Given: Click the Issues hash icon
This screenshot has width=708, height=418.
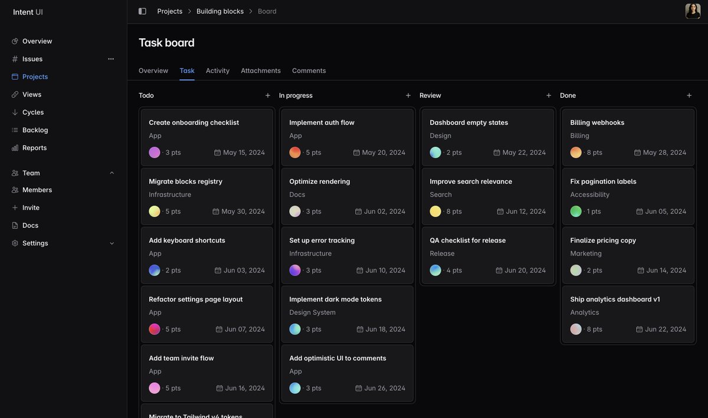Looking at the screenshot, I should (x=15, y=59).
